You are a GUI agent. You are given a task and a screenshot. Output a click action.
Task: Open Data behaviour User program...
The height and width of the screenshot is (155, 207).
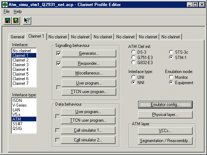[88, 112]
